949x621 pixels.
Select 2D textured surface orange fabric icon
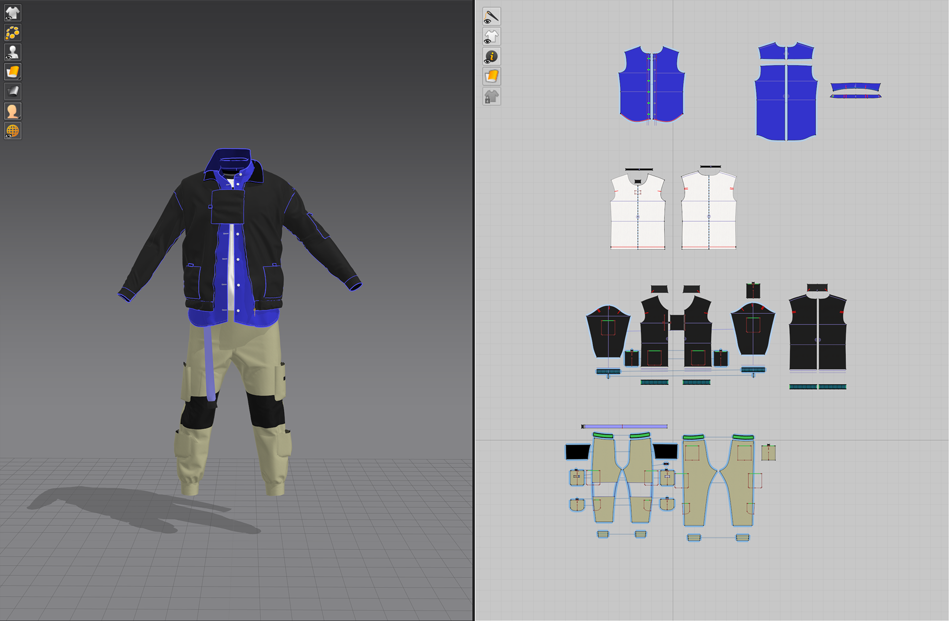[491, 77]
